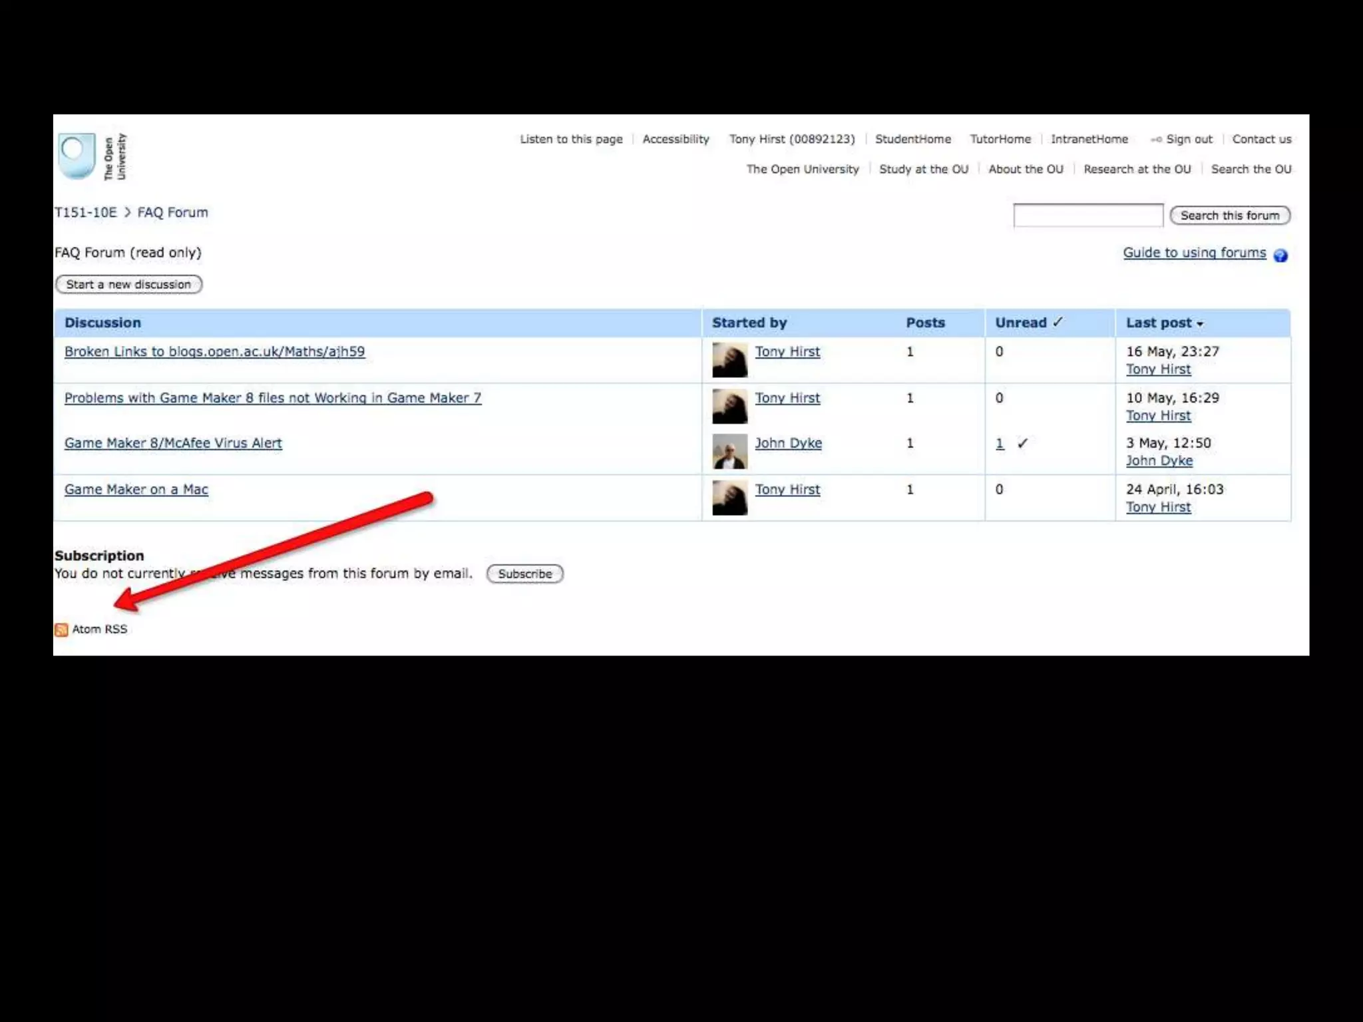Open the StudentHome menu link
This screenshot has width=1363, height=1022.
[912, 139]
